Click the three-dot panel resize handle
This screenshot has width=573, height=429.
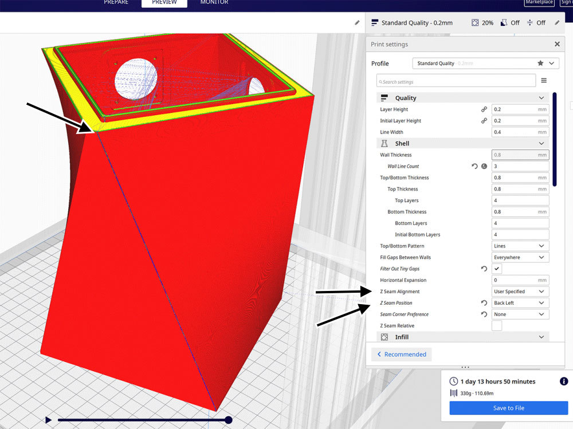465,367
